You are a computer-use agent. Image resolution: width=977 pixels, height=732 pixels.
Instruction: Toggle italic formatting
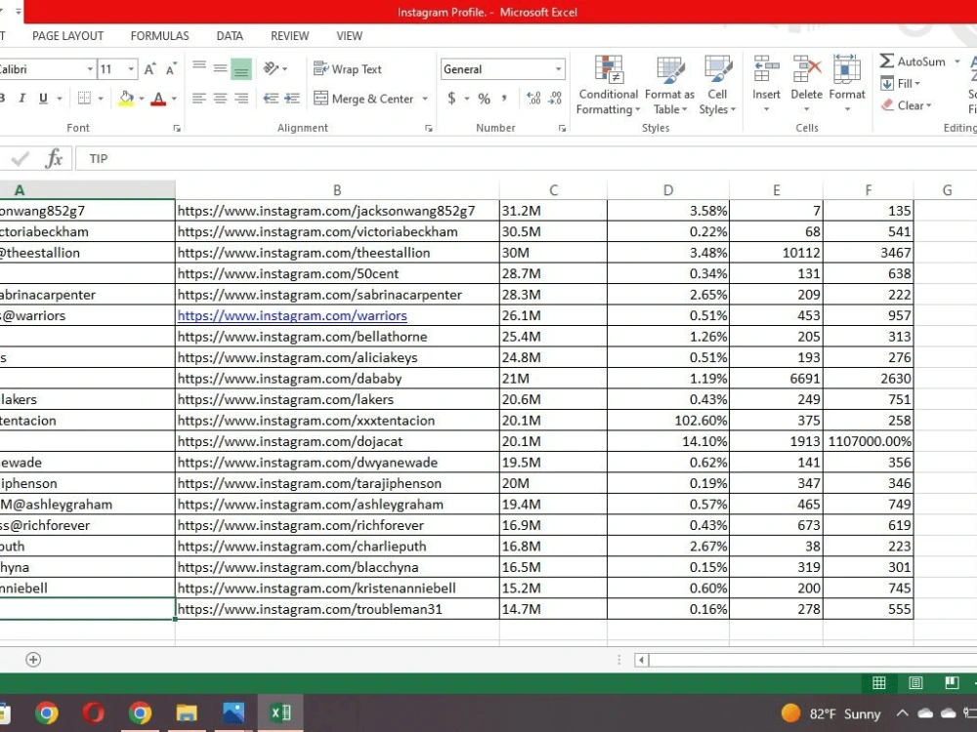[x=22, y=99]
